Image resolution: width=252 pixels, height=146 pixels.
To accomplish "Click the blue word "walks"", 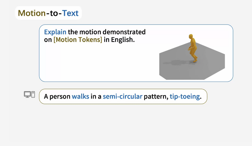I will 80,97.
